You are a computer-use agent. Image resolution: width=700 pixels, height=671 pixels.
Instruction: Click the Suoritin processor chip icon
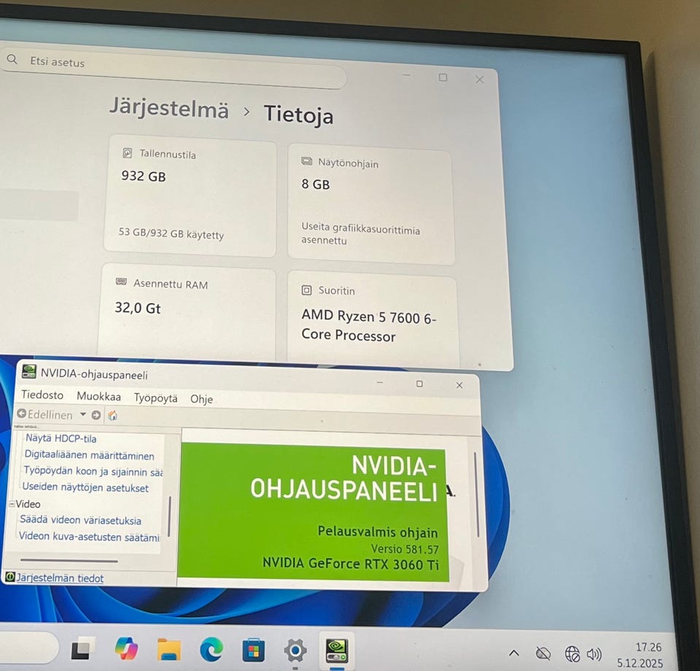307,290
